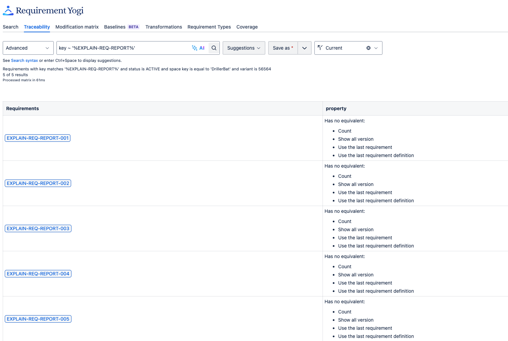Switch to the Coverage tab

[247, 27]
